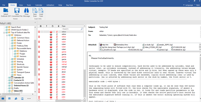Open the 0712081539.3g2 attachment
This screenshot has width=201, height=102.
[178, 47]
